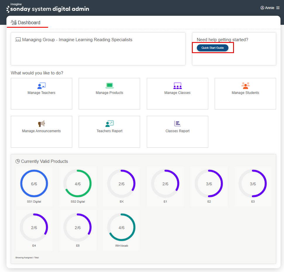
Task: Click the Manage Products laptop icon
Action: coord(109,85)
